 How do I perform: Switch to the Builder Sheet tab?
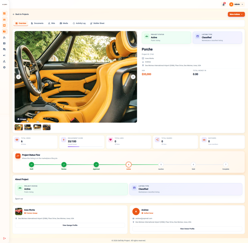(x=97, y=23)
